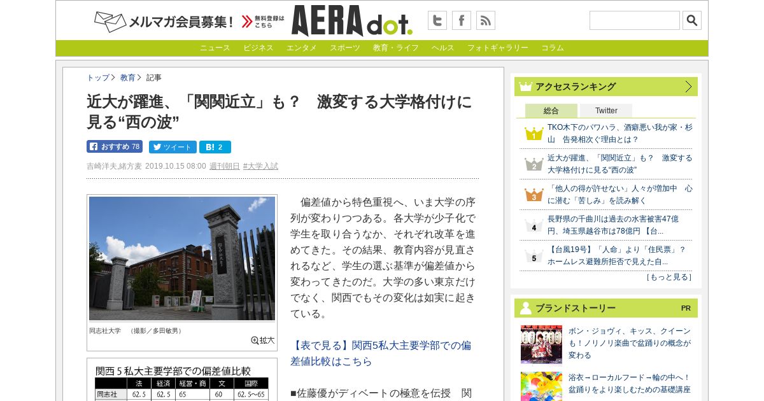Open the RSS feed icon
Screen dimensions: 764x401
coord(486,20)
